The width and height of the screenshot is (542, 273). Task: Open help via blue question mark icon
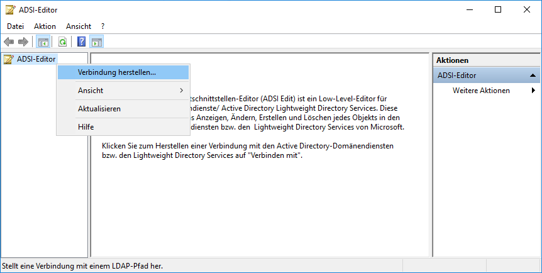pyautogui.click(x=81, y=42)
